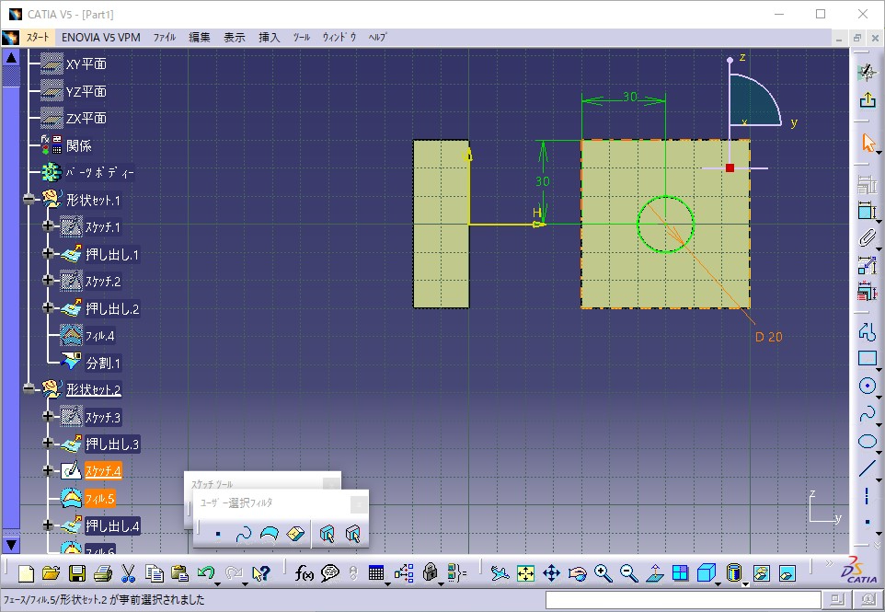Click the Save disk icon
This screenshot has width=885, height=612.
coord(77,573)
